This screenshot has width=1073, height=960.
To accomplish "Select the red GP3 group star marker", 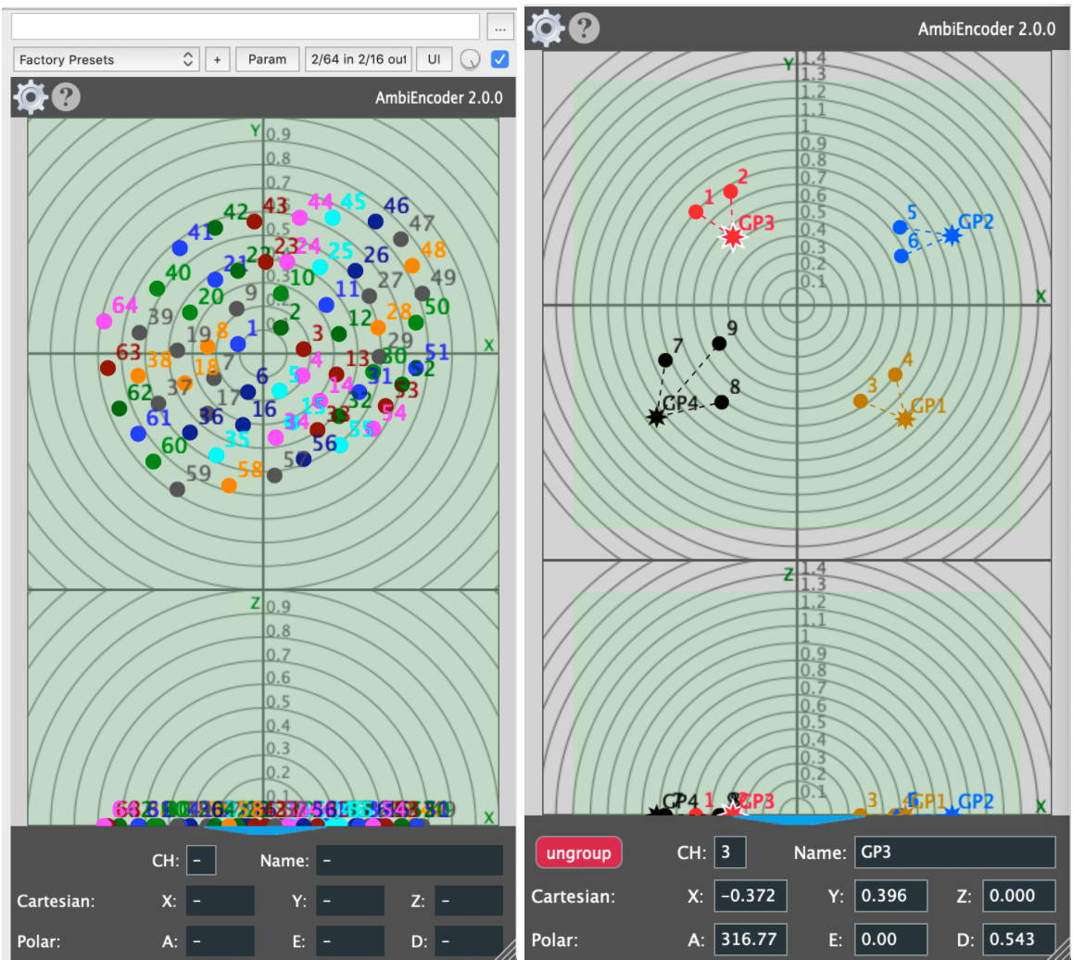I will pos(733,238).
